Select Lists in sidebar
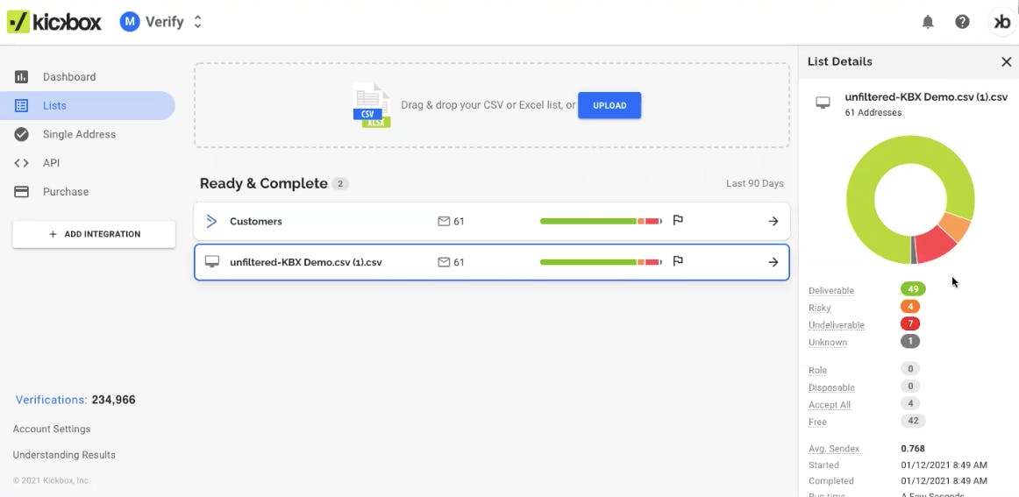The width and height of the screenshot is (1019, 497). (x=88, y=105)
